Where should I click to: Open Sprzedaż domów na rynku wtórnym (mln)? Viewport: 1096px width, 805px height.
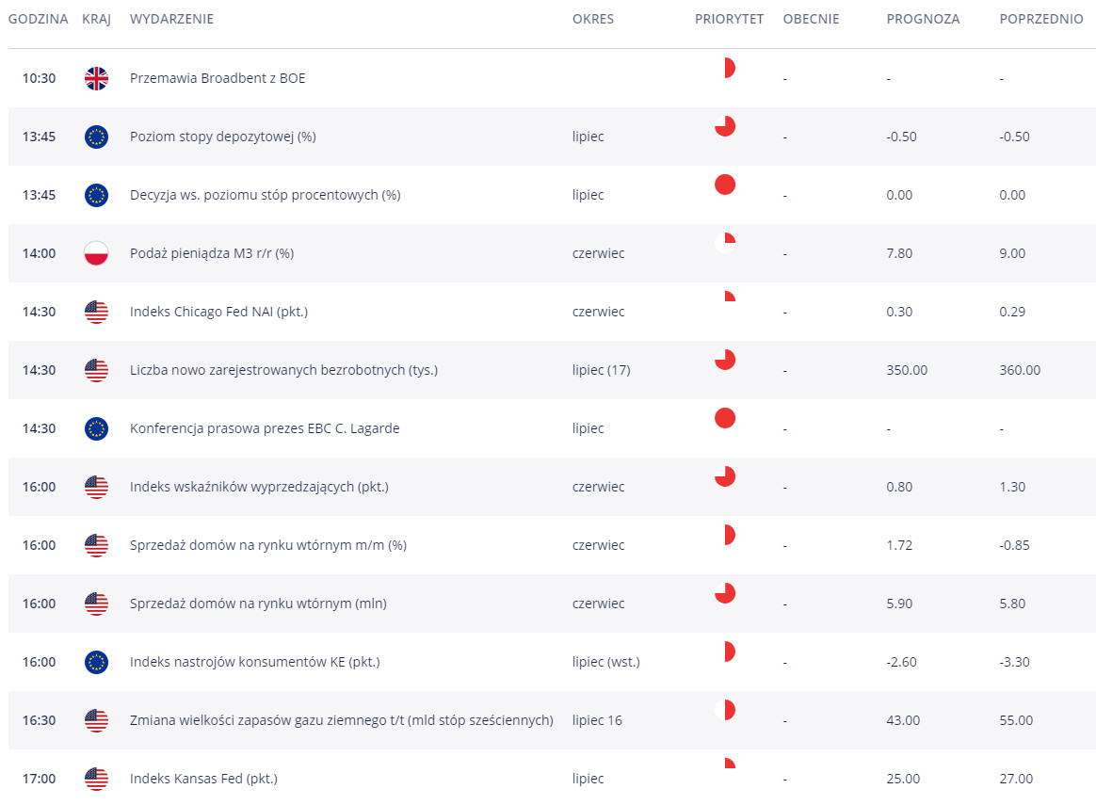click(x=258, y=604)
